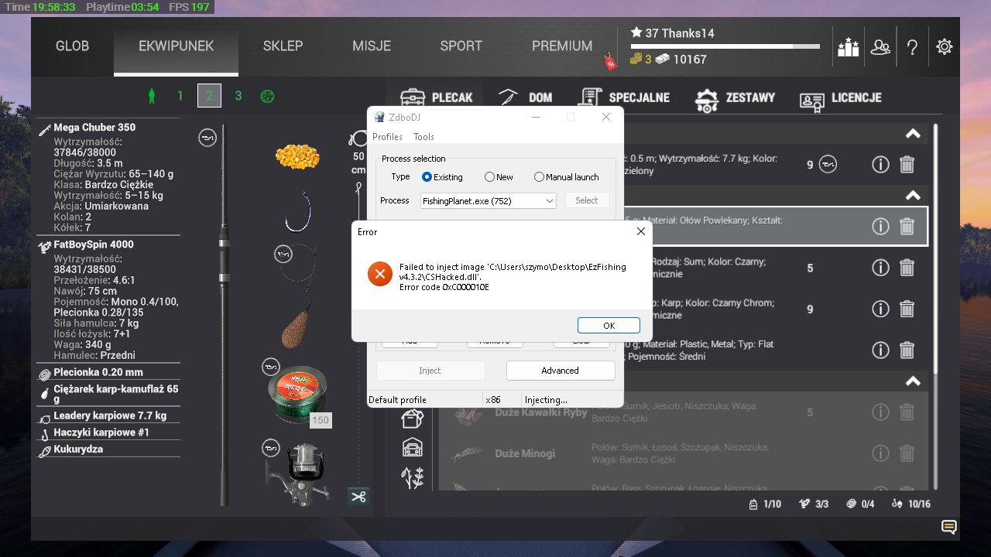Open the friends list icon
Viewport: 991px width, 557px height.
pos(880,47)
